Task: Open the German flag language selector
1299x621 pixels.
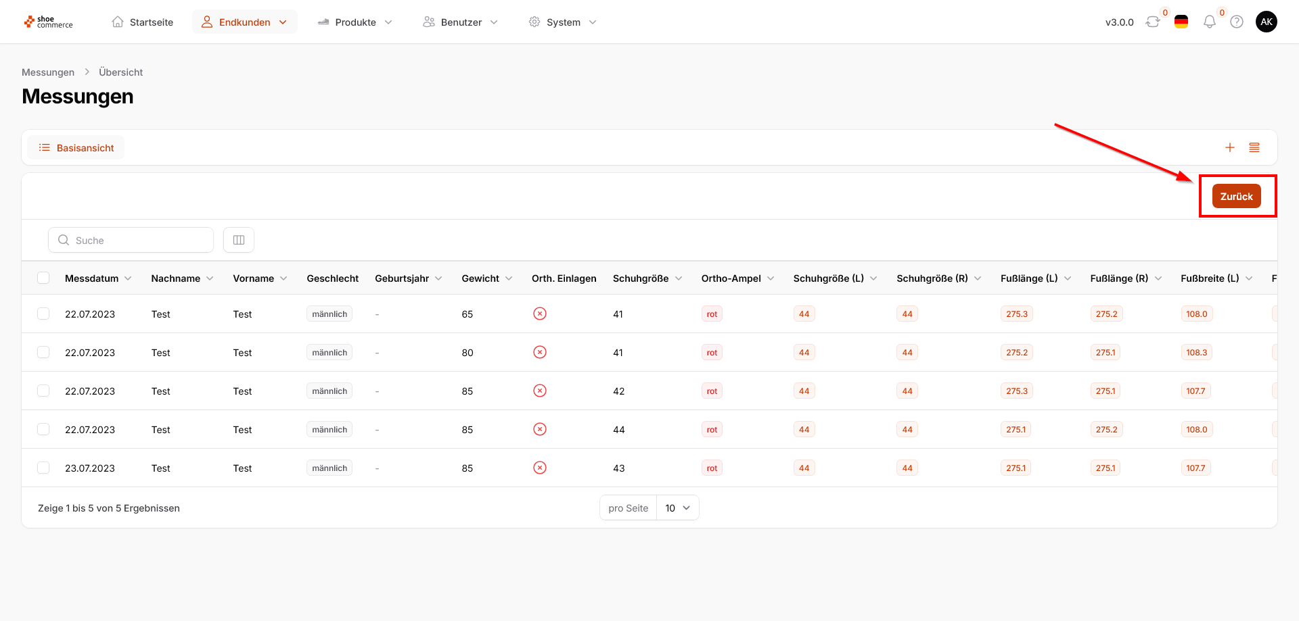Action: 1181,22
